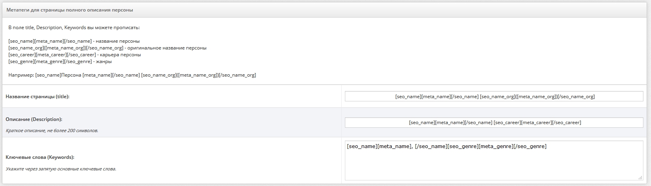The width and height of the screenshot is (651, 186).
Task: Click the hint 'Укажите через запятую основные ключевые слова'
Action: point(61,169)
